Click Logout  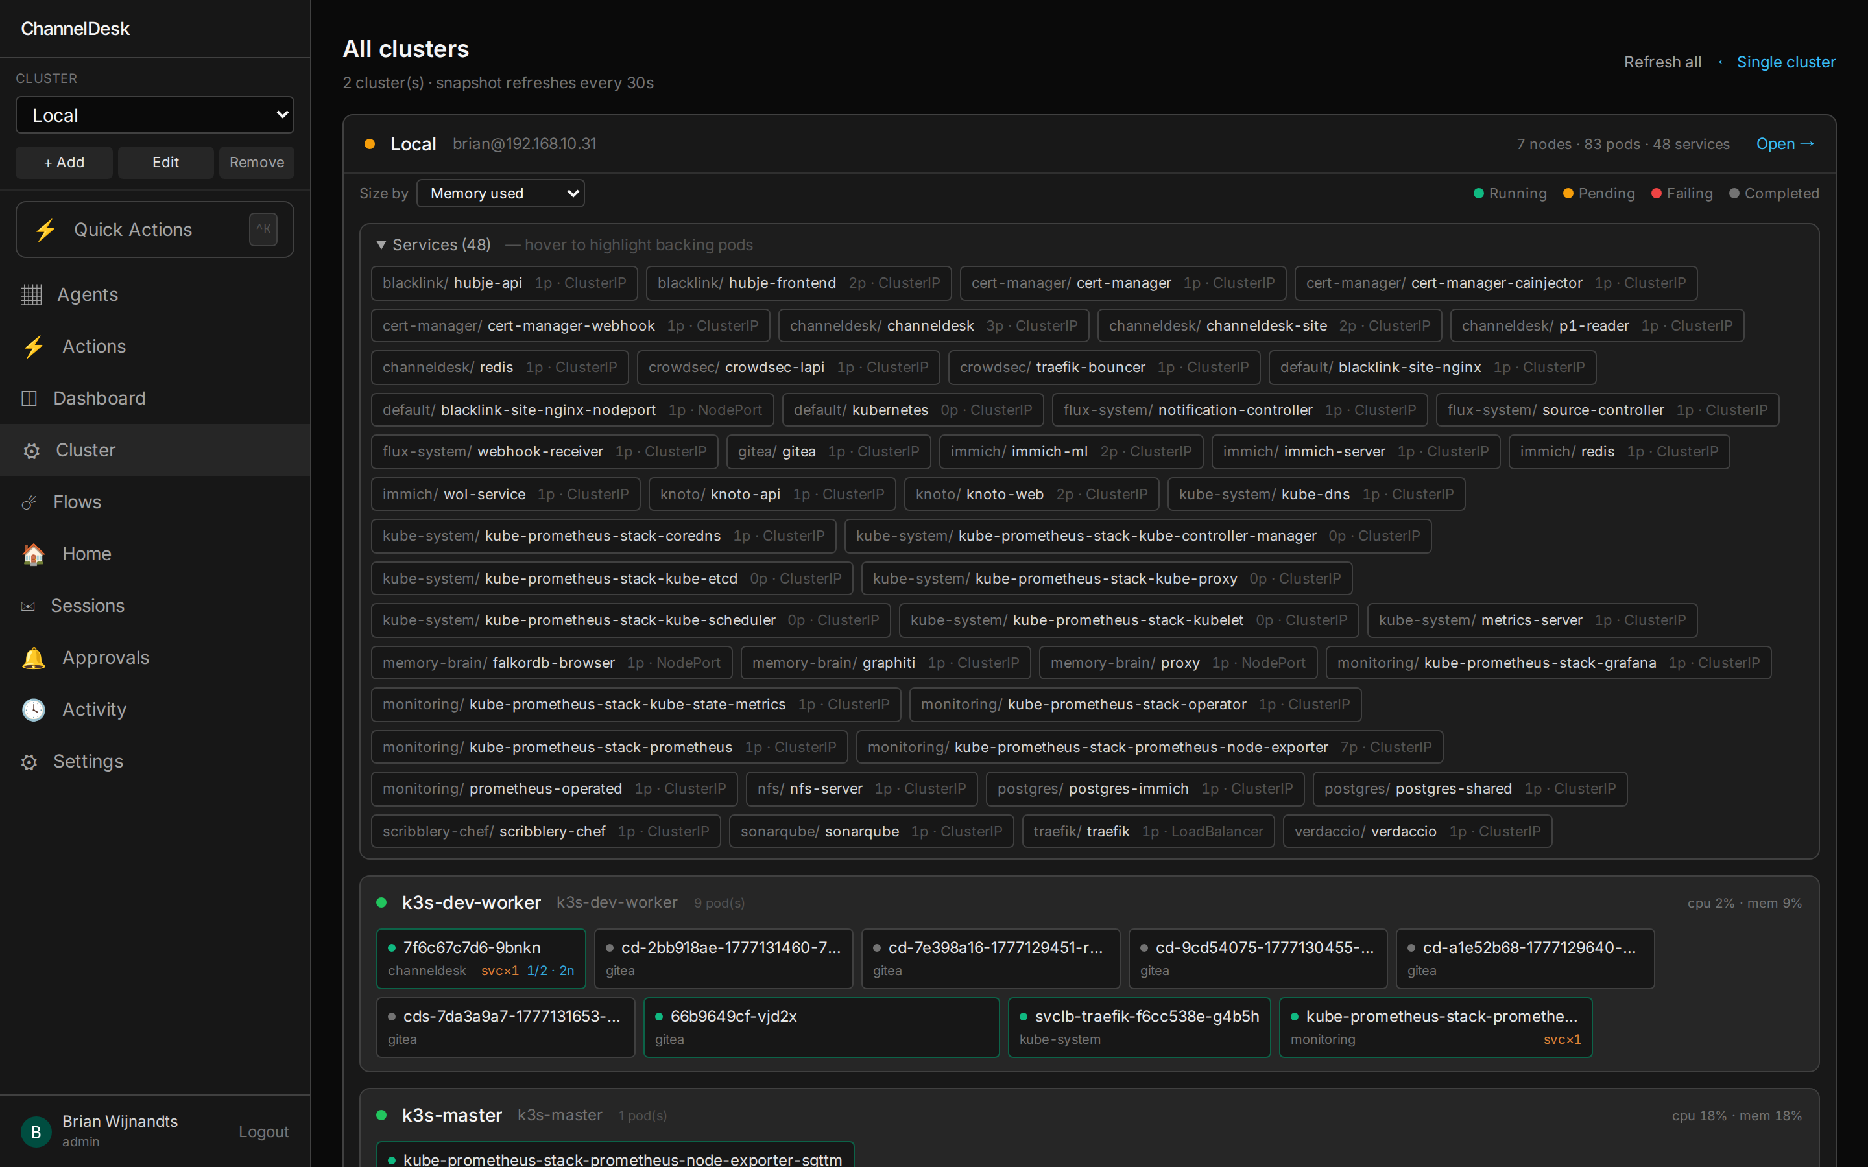click(x=263, y=1131)
